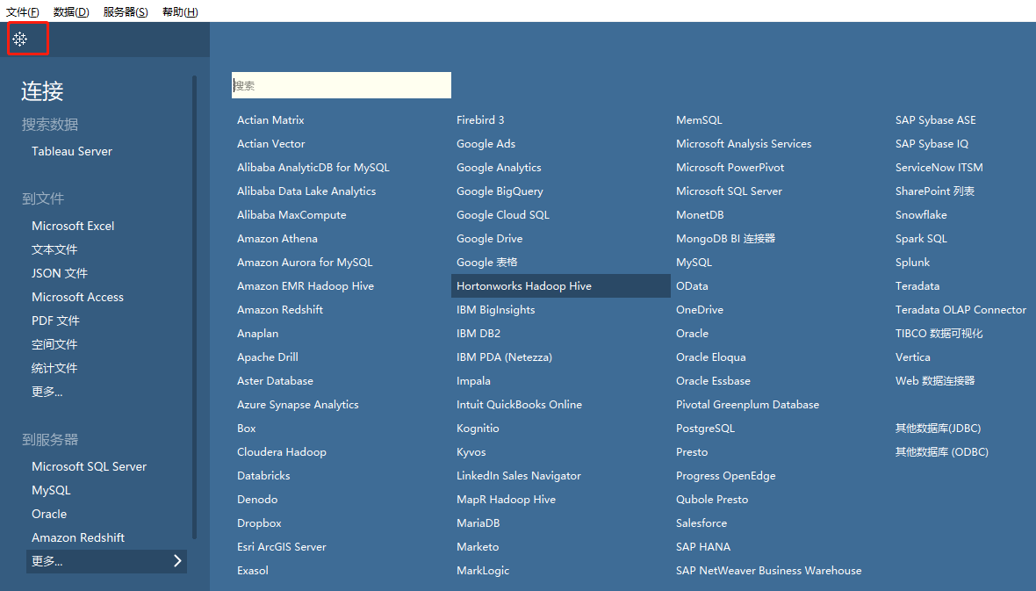1036x591 pixels.
Task: Pick the Google BigQuery connector
Action: pyautogui.click(x=500, y=191)
